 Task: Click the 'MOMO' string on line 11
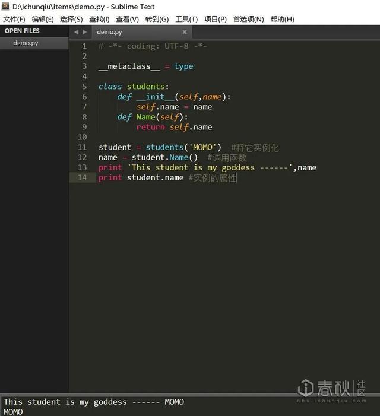[202, 147]
